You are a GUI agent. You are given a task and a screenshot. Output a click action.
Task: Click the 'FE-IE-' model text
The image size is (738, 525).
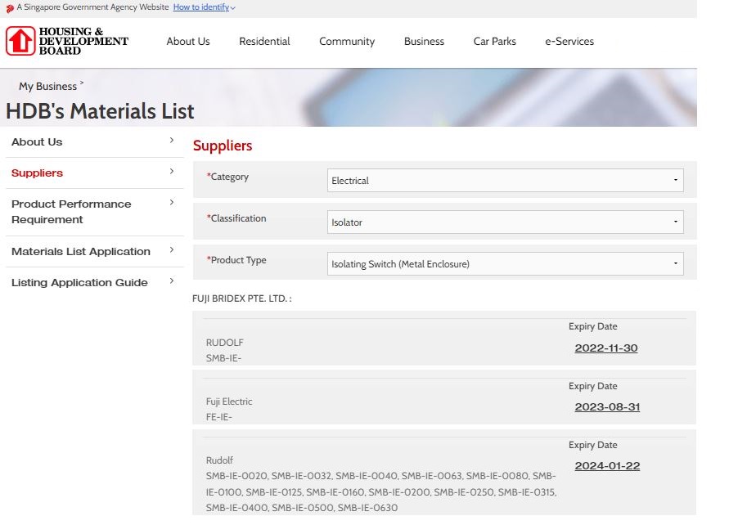(218, 417)
